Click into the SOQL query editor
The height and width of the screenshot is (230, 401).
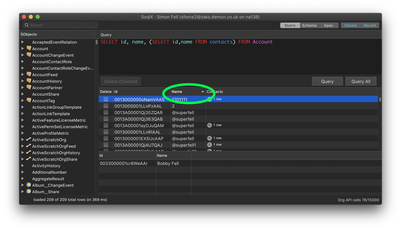click(240, 56)
